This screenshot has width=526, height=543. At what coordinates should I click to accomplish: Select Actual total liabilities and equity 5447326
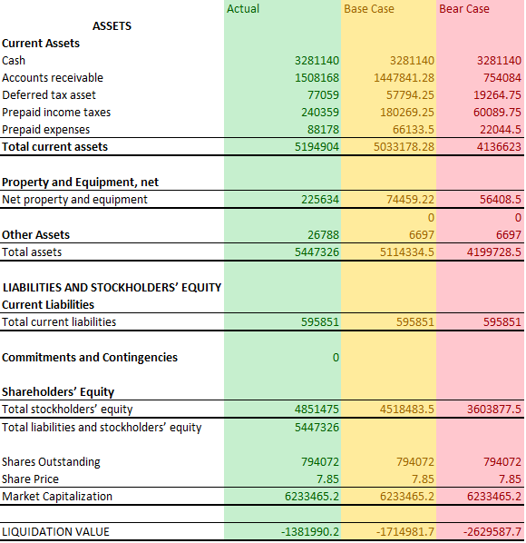click(x=282, y=428)
